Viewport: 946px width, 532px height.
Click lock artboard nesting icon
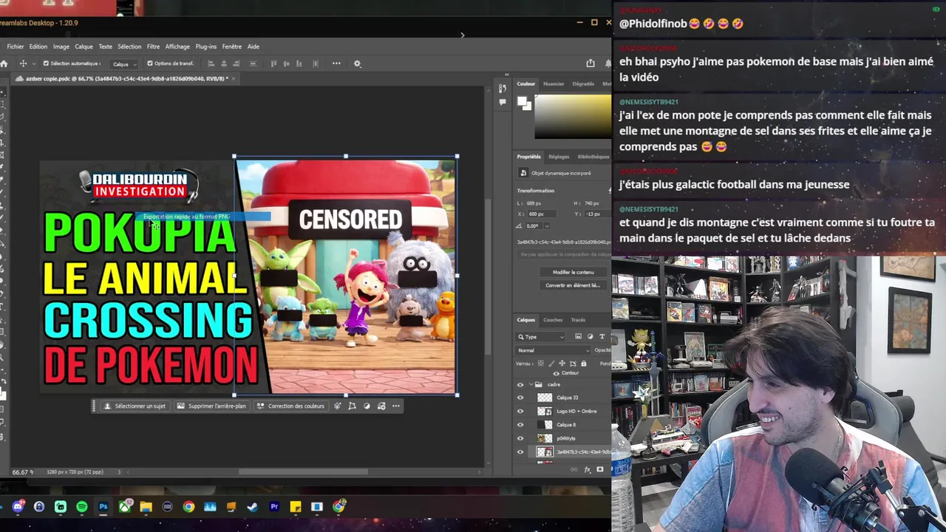tap(573, 364)
